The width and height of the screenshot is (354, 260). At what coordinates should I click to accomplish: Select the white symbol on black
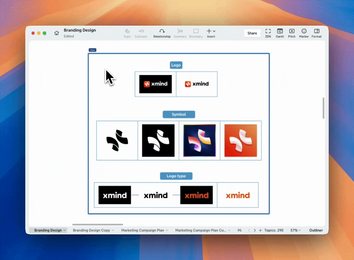tap(158, 140)
